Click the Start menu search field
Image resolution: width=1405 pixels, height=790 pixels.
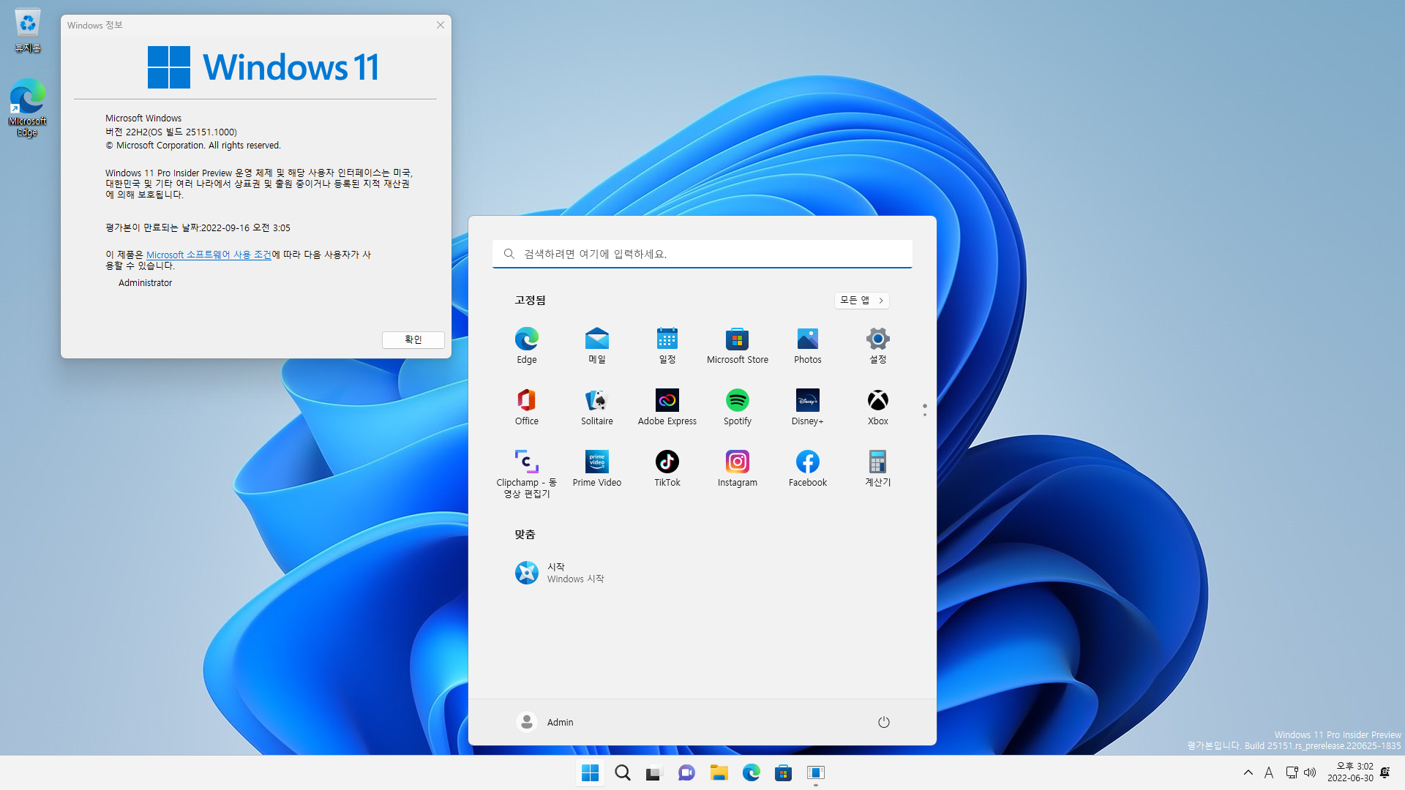pos(702,255)
